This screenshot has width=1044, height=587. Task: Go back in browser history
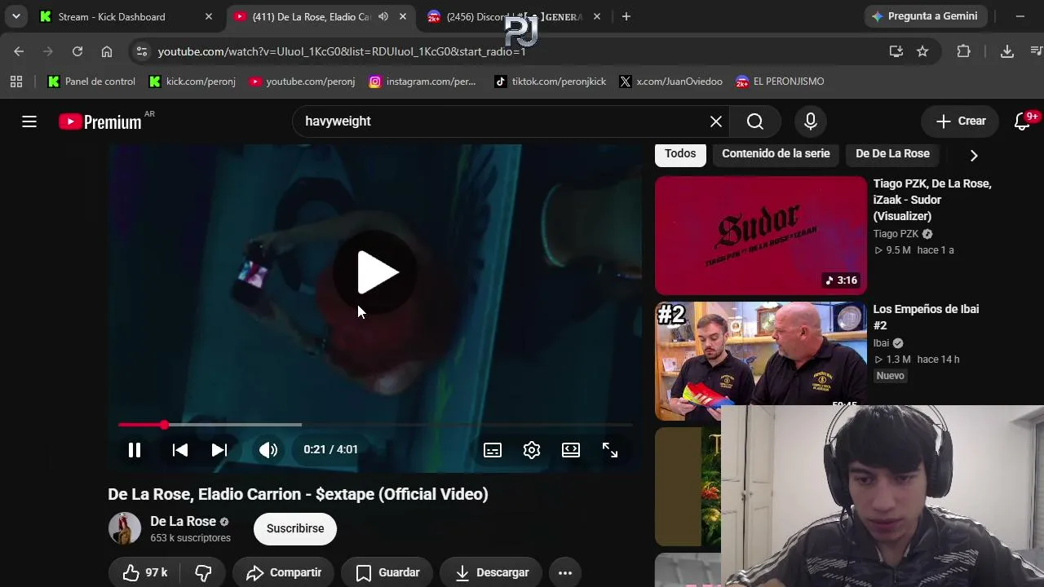click(19, 51)
